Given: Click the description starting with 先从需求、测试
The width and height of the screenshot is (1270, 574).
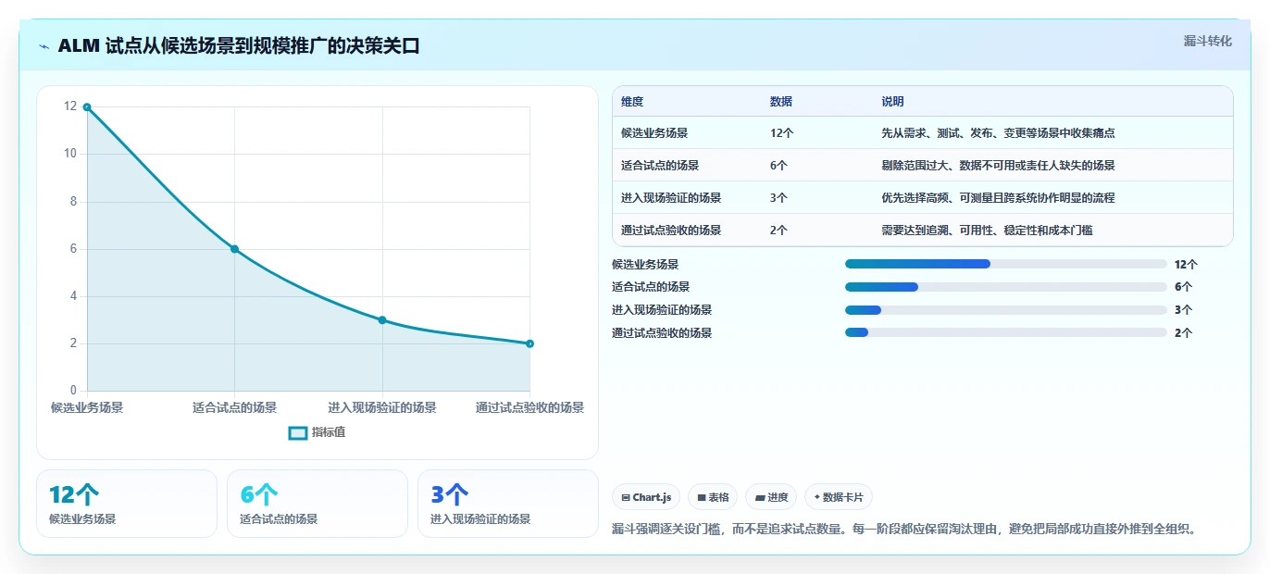Looking at the screenshot, I should tap(998, 133).
